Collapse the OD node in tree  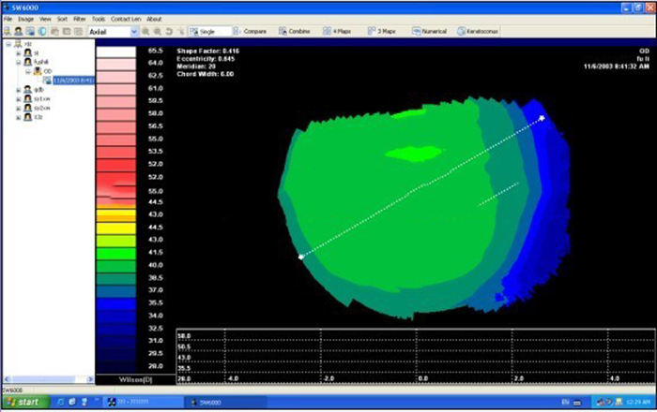click(x=27, y=70)
